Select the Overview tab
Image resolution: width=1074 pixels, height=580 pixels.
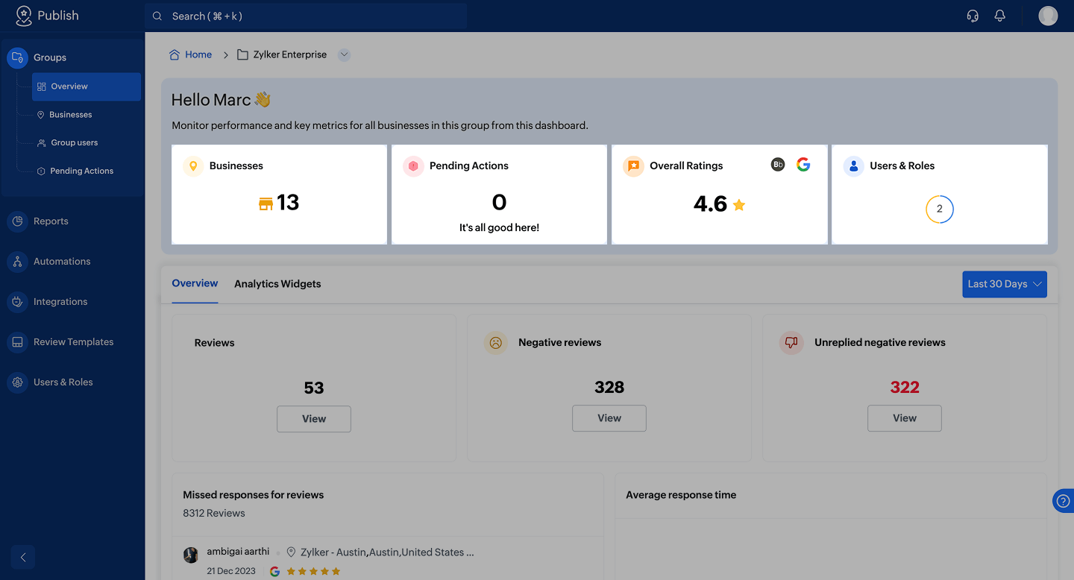click(x=195, y=283)
